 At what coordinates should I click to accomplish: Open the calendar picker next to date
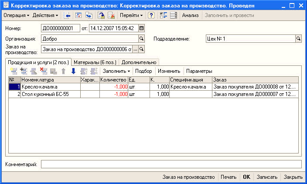pyautogui.click(x=142, y=28)
